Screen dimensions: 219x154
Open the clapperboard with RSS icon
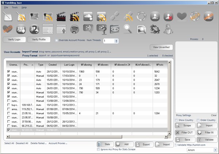click(74, 17)
